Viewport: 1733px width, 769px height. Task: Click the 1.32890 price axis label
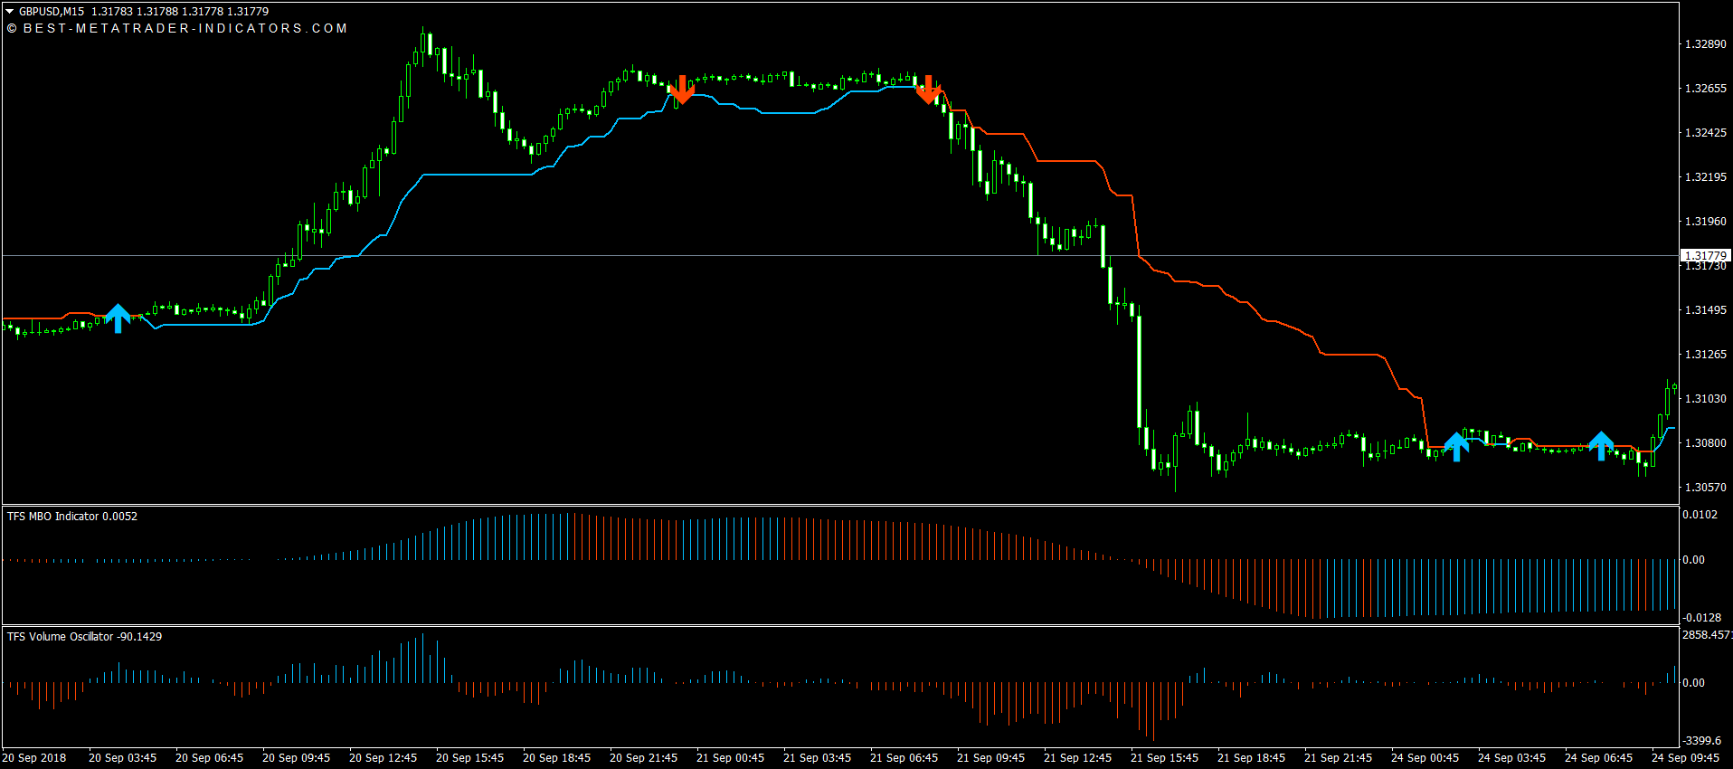pos(1705,44)
